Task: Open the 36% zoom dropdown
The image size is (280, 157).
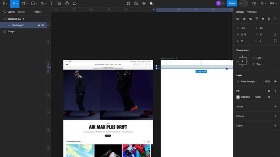Action: pos(273,3)
